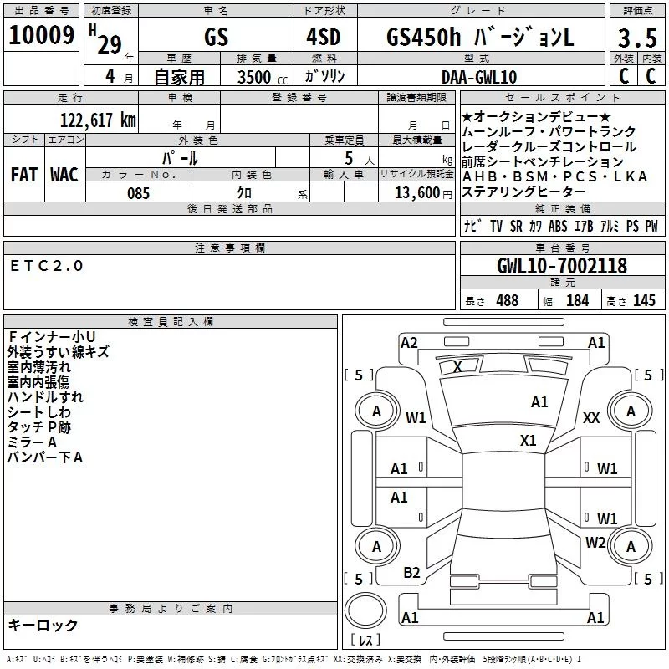
Task: Click the car name GS
Action: 216,37
